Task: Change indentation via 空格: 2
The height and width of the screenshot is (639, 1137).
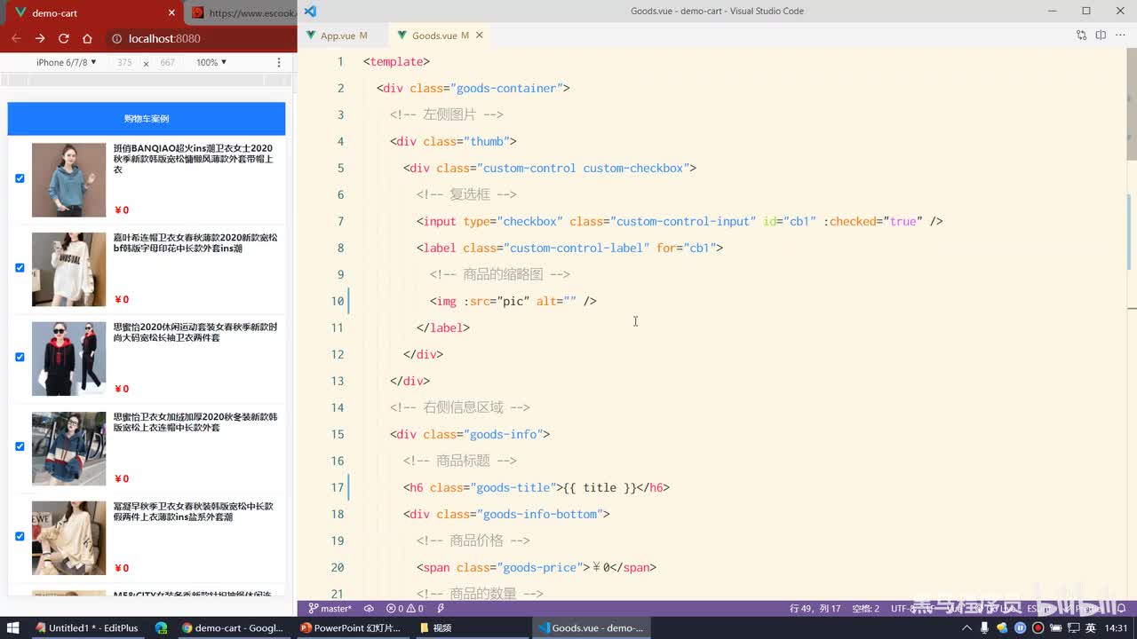Action: click(x=866, y=609)
